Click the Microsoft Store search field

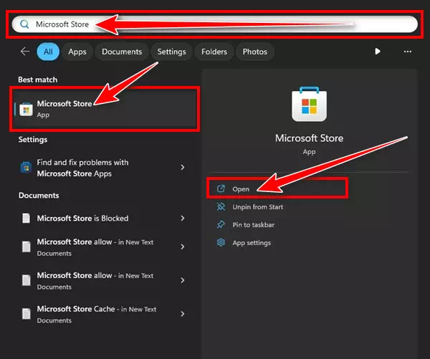[x=214, y=24]
